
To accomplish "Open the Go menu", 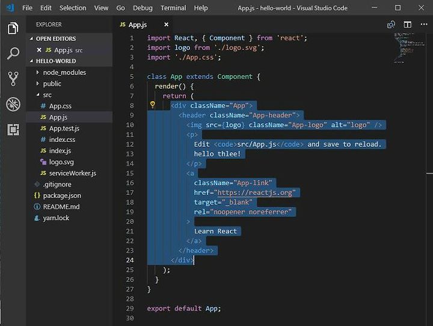I will click(120, 8).
